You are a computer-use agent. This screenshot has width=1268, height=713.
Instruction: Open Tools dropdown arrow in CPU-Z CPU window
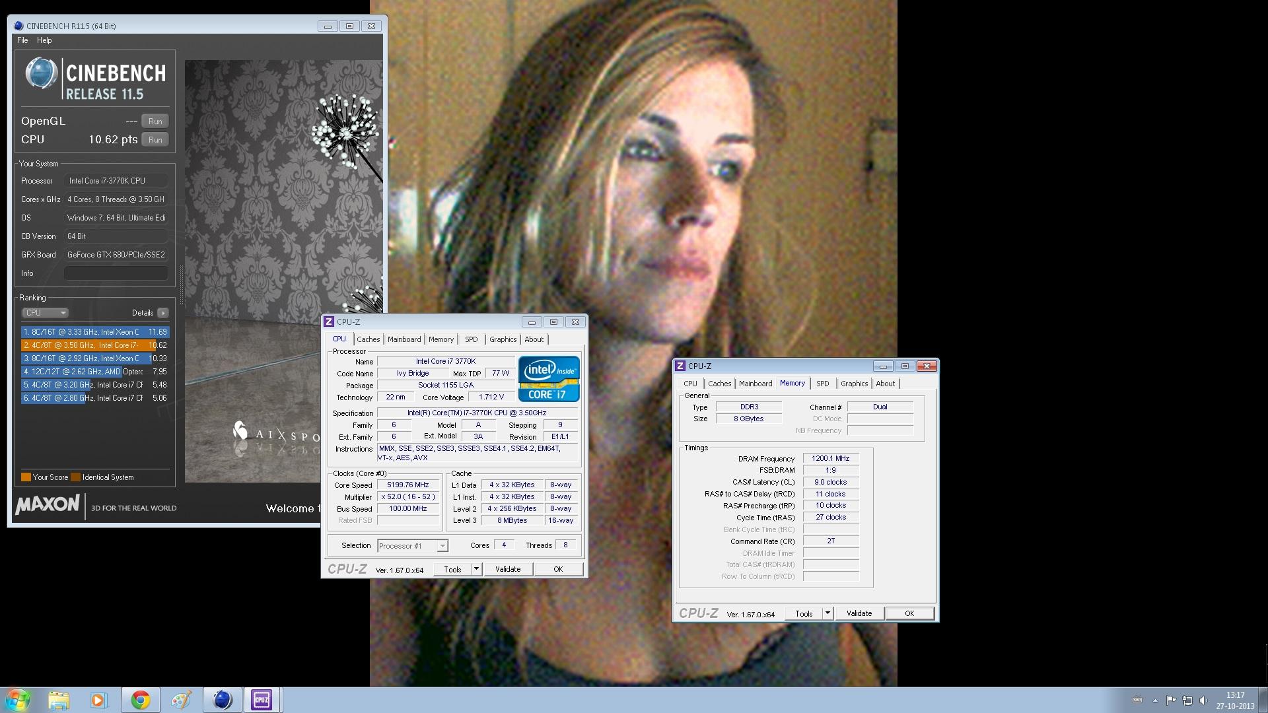(476, 569)
